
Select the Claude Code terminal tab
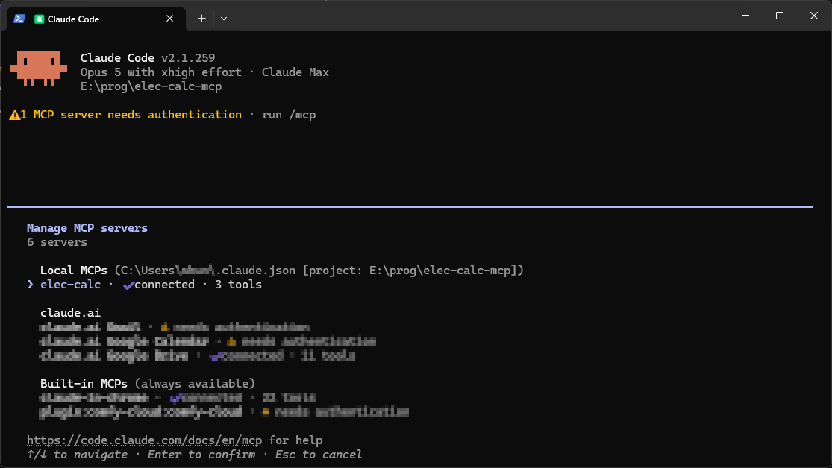[x=96, y=19]
